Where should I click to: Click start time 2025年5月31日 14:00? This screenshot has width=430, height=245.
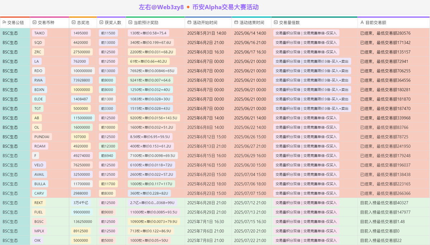pyautogui.click(x=207, y=33)
